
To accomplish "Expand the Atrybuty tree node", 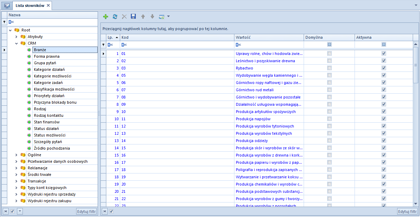I will click(x=16, y=37).
